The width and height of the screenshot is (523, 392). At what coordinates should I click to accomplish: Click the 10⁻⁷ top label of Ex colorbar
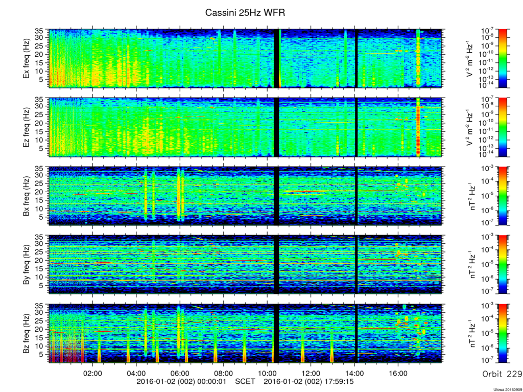[x=488, y=31]
